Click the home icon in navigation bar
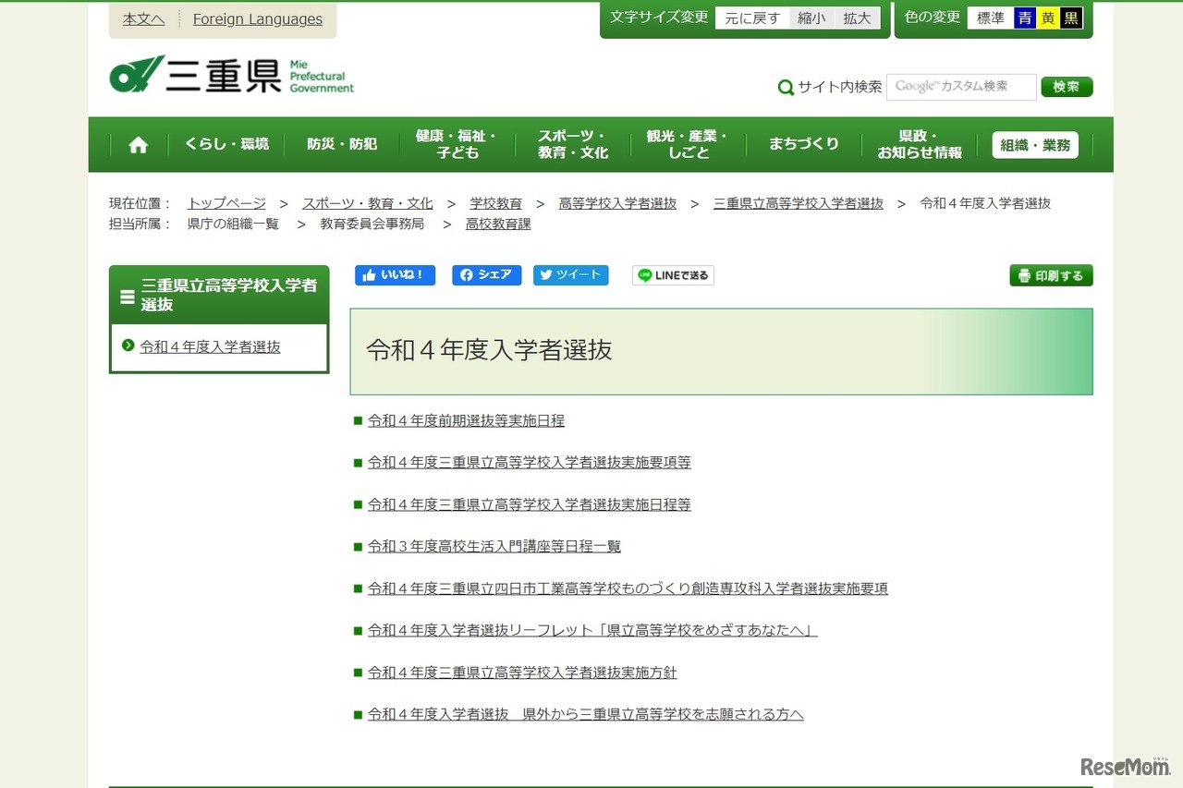Screen dimensions: 1183x788 [x=139, y=145]
